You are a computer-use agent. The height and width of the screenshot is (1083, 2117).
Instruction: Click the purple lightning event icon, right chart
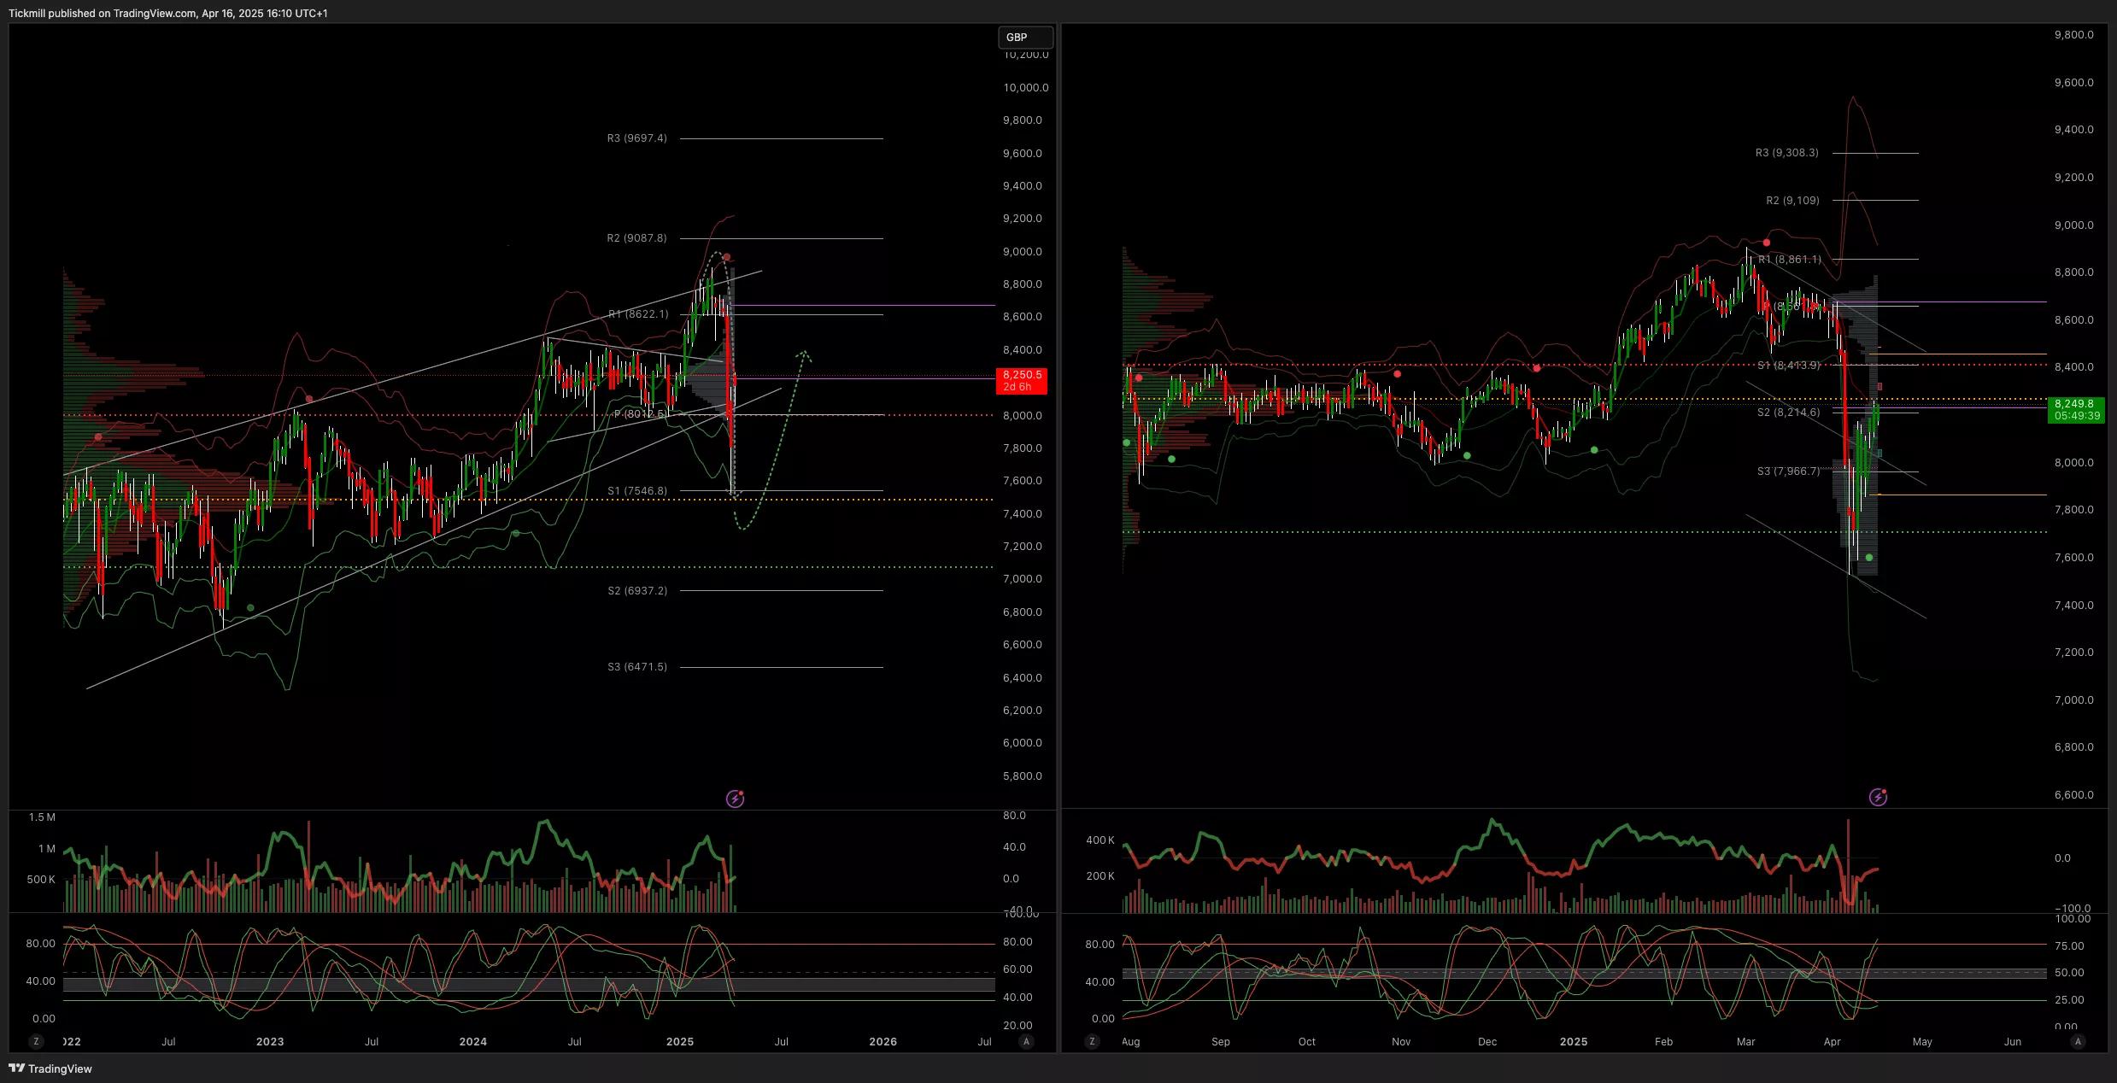pos(1878,797)
